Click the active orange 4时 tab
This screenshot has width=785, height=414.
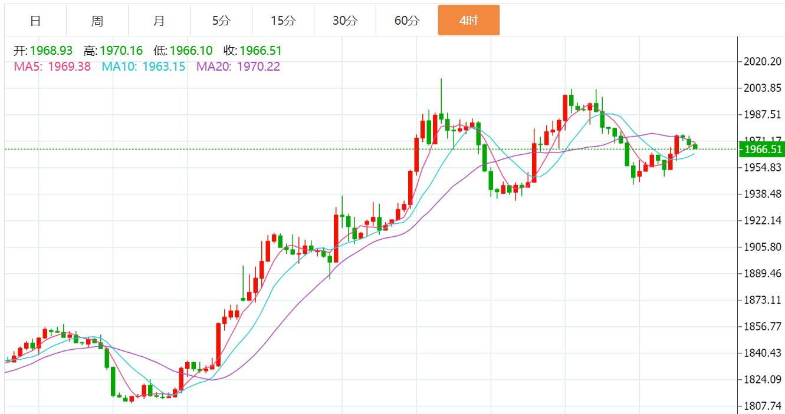(x=468, y=21)
